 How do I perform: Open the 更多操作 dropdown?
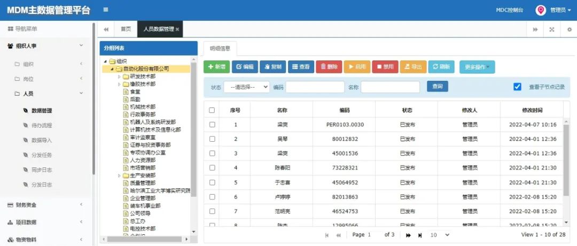click(477, 67)
